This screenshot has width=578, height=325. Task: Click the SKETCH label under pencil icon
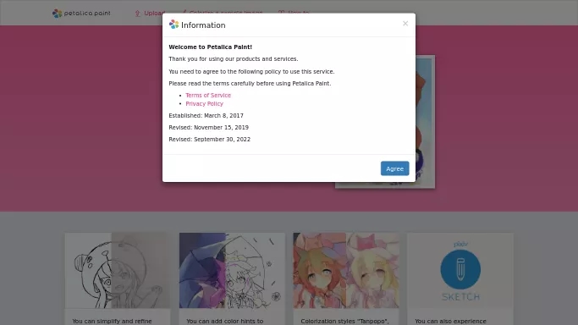click(x=460, y=296)
